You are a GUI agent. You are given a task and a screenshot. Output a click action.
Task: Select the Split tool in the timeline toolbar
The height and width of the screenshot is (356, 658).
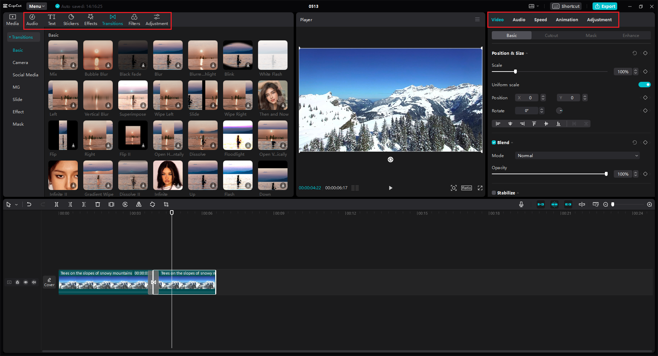coord(57,204)
